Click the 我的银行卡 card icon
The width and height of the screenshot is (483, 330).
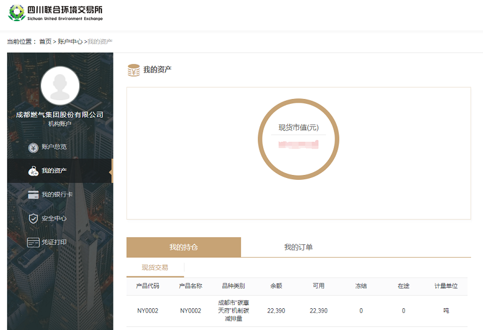click(x=33, y=195)
